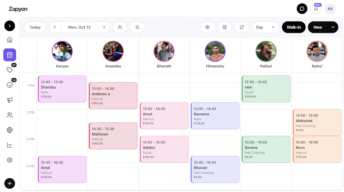
Task: Open the megaphone marketing icon
Action: coord(9,100)
